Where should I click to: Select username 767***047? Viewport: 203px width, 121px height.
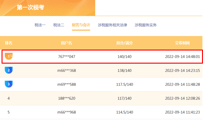(x=67, y=57)
